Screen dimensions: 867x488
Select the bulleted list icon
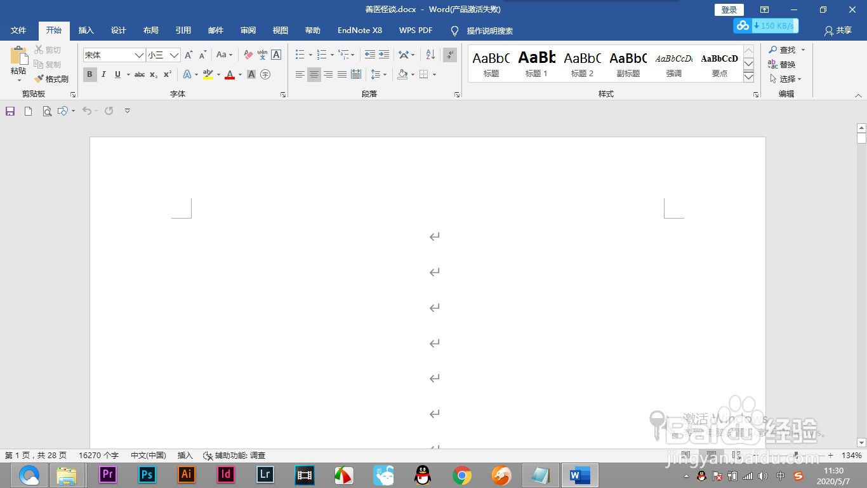coord(300,55)
